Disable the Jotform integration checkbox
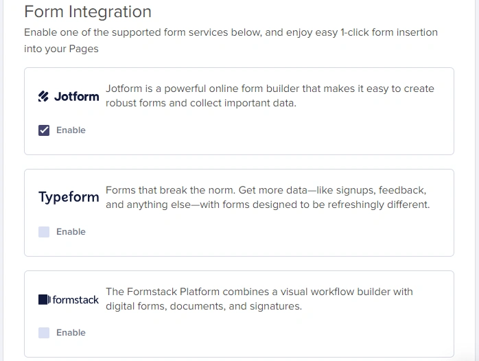This screenshot has height=361, width=479. pos(44,130)
